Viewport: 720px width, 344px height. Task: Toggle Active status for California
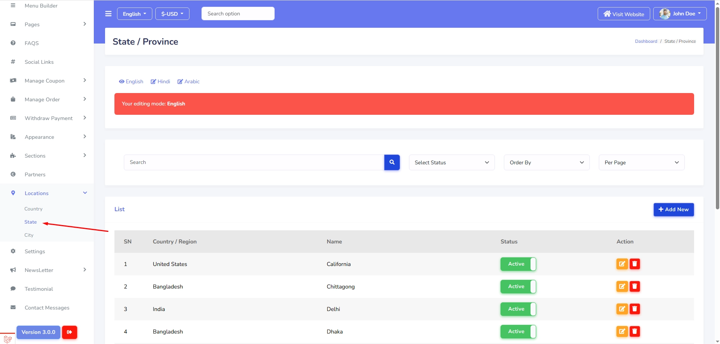(518, 264)
